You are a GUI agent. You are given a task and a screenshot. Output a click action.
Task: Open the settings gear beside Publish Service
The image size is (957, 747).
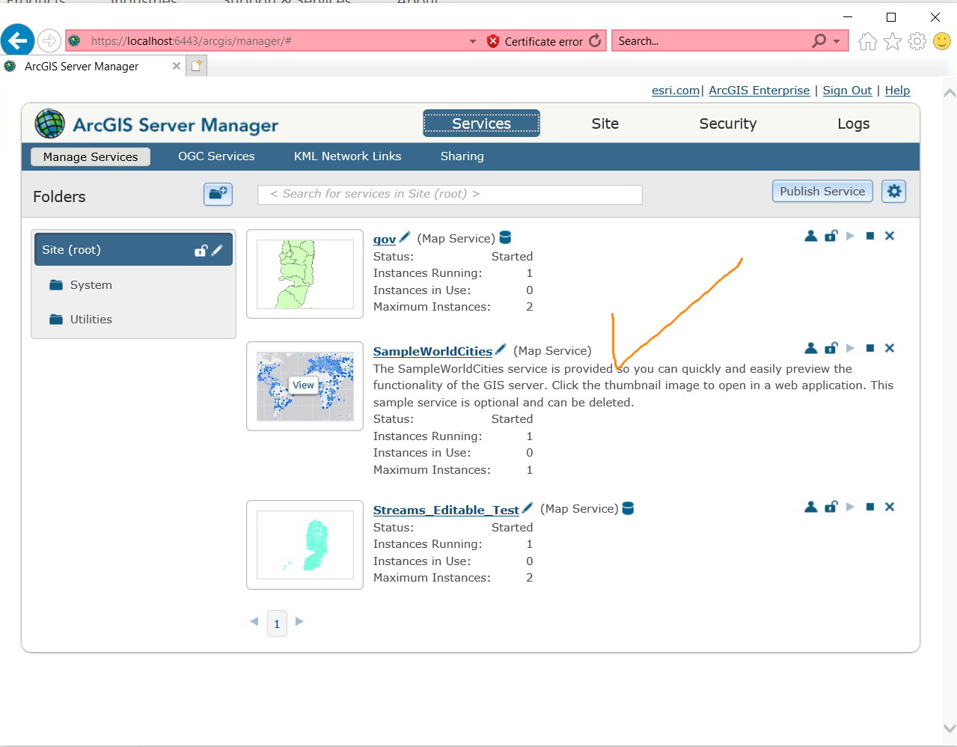tap(894, 192)
